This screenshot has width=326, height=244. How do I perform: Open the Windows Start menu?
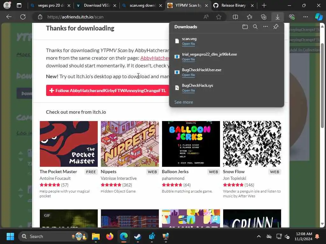click(10, 236)
